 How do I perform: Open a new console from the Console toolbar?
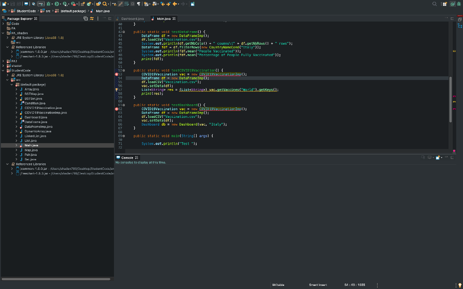(438, 157)
